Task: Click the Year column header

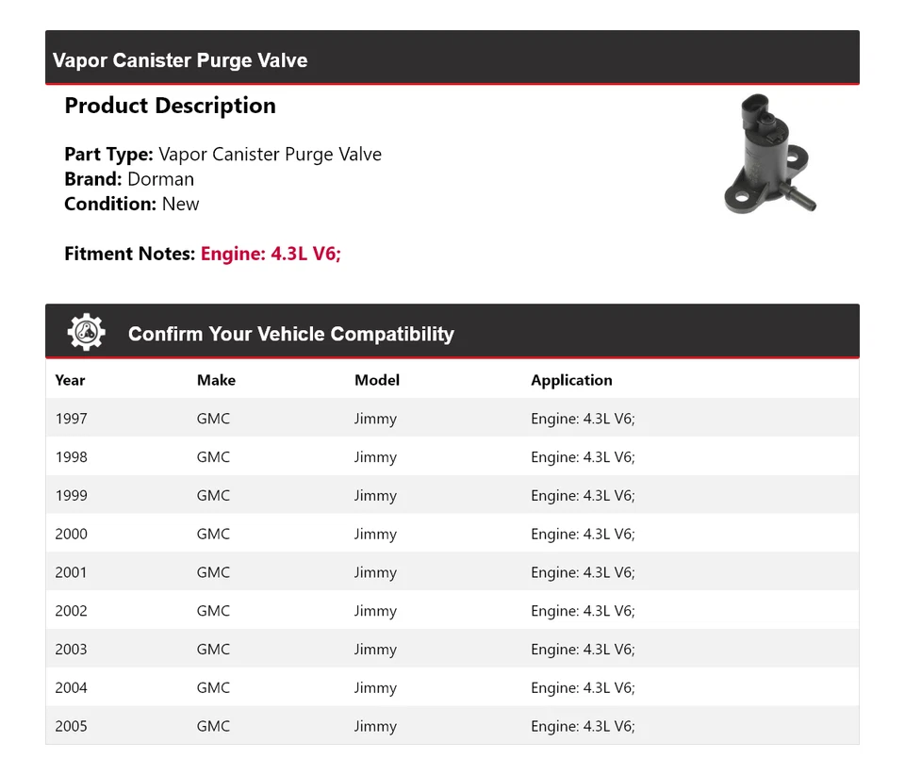Action: (70, 380)
